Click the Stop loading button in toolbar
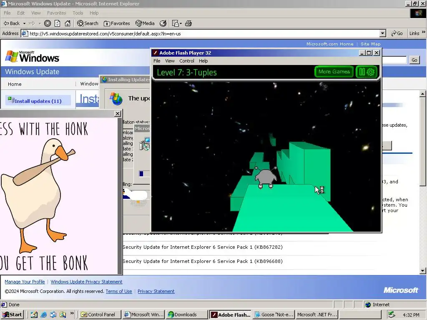Screen dimensions: 427x320 pos(48,23)
